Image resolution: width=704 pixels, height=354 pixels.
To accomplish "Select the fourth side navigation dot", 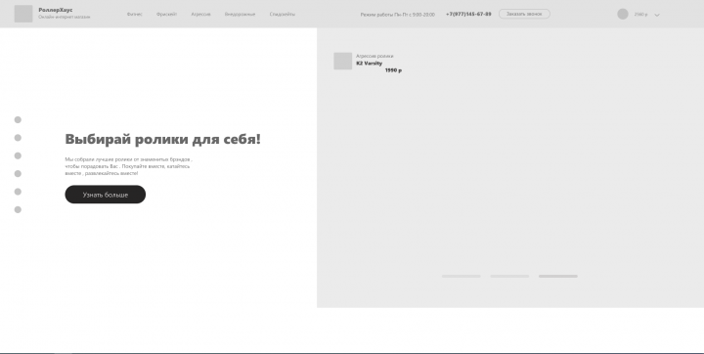I will point(18,173).
